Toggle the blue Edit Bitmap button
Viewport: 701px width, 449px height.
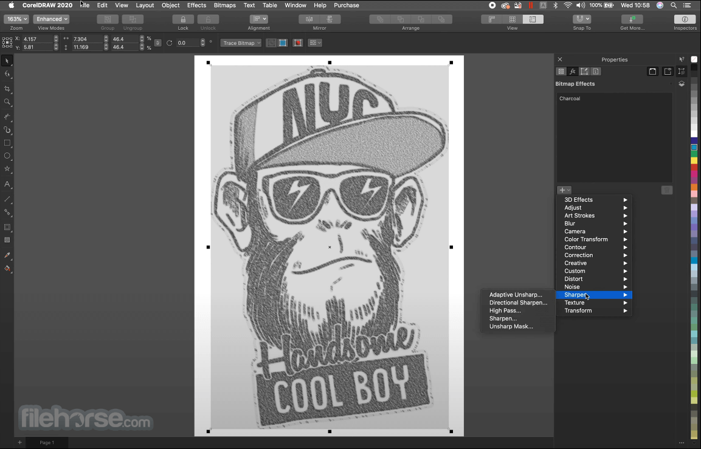pos(283,43)
